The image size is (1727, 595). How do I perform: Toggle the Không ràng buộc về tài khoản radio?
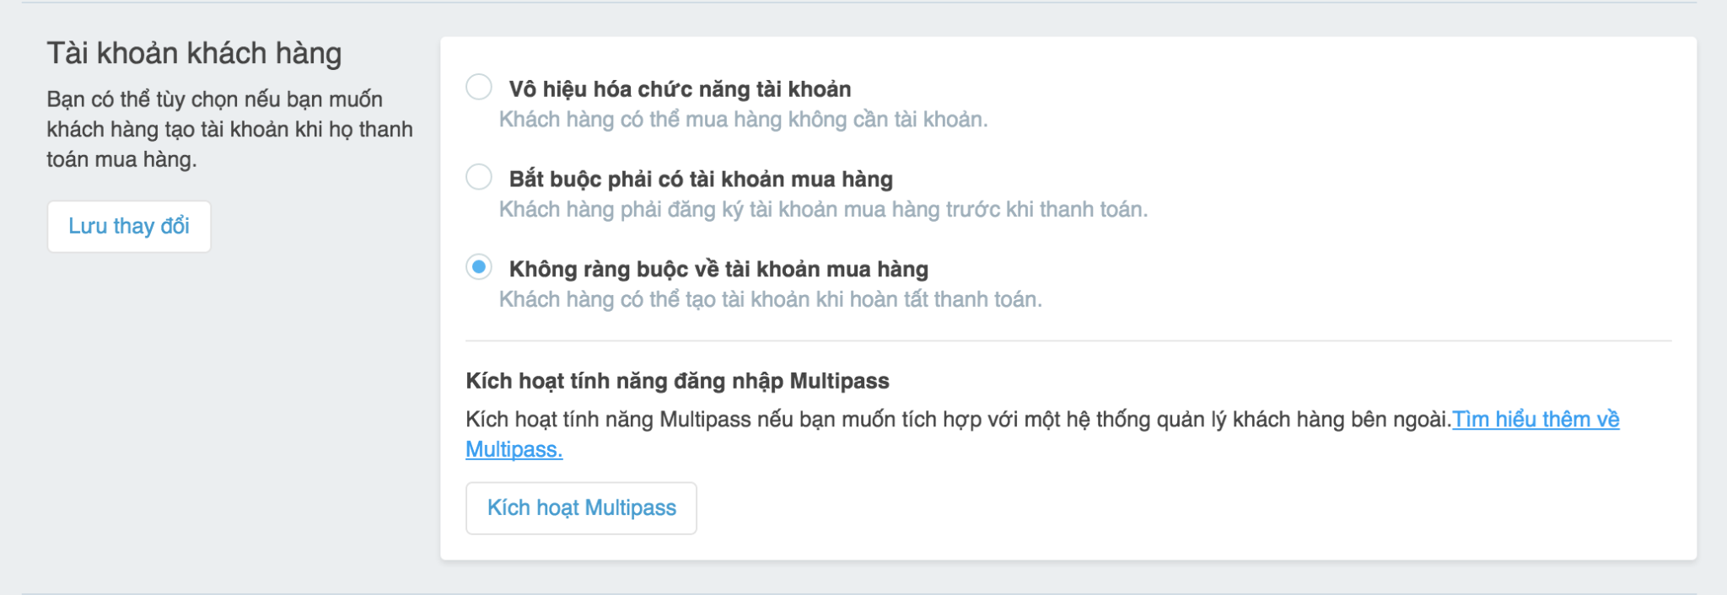tap(479, 267)
